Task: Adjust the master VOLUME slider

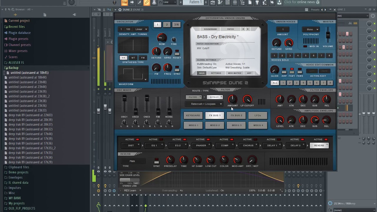Action: (328, 35)
